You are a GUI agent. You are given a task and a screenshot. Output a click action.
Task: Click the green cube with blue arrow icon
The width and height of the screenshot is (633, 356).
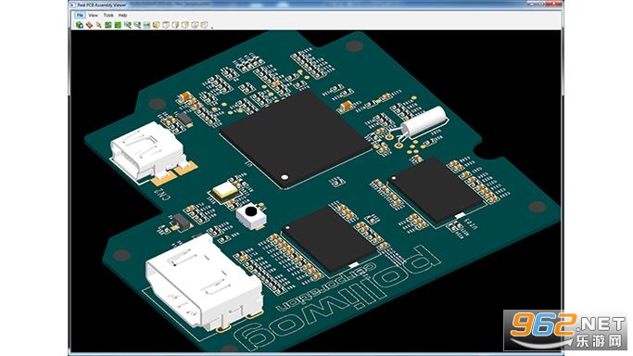click(80, 25)
